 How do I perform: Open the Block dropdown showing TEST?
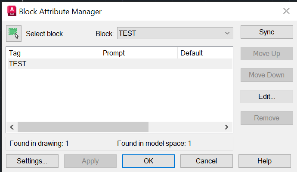174,33
